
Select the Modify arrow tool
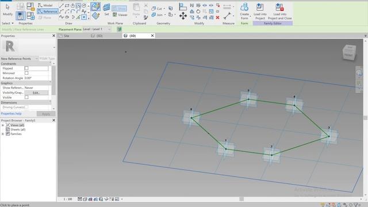pos(7,10)
